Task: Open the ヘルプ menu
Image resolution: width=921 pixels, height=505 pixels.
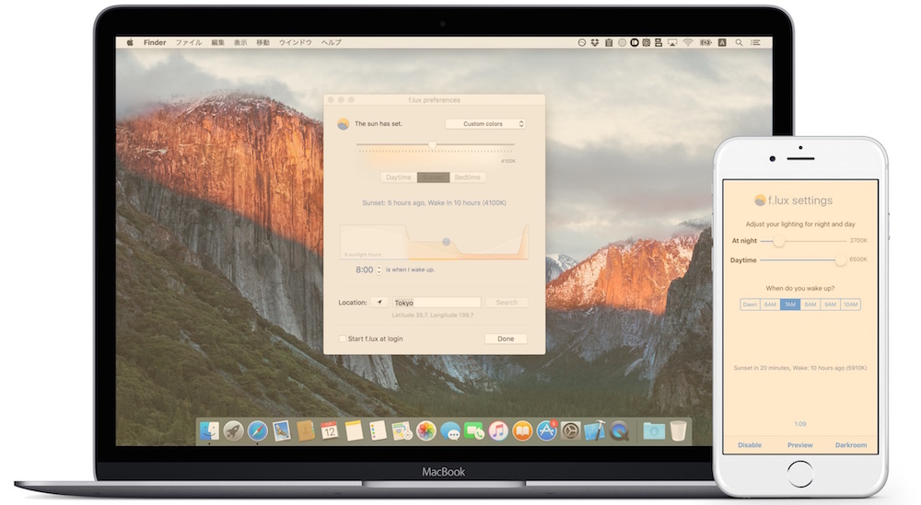Action: (332, 42)
